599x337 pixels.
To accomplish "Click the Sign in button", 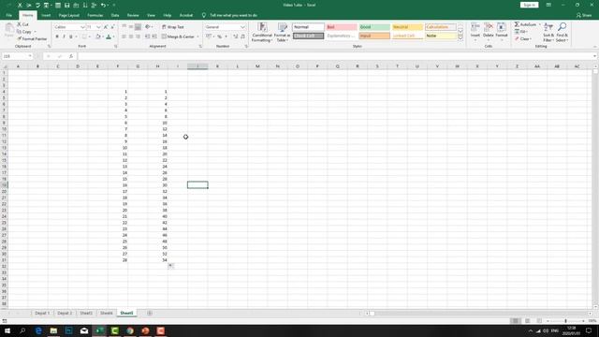I will 529,5.
